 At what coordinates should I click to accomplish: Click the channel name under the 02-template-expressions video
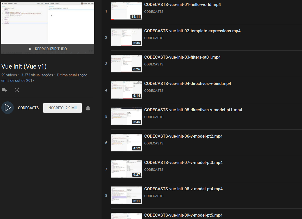coord(154,38)
